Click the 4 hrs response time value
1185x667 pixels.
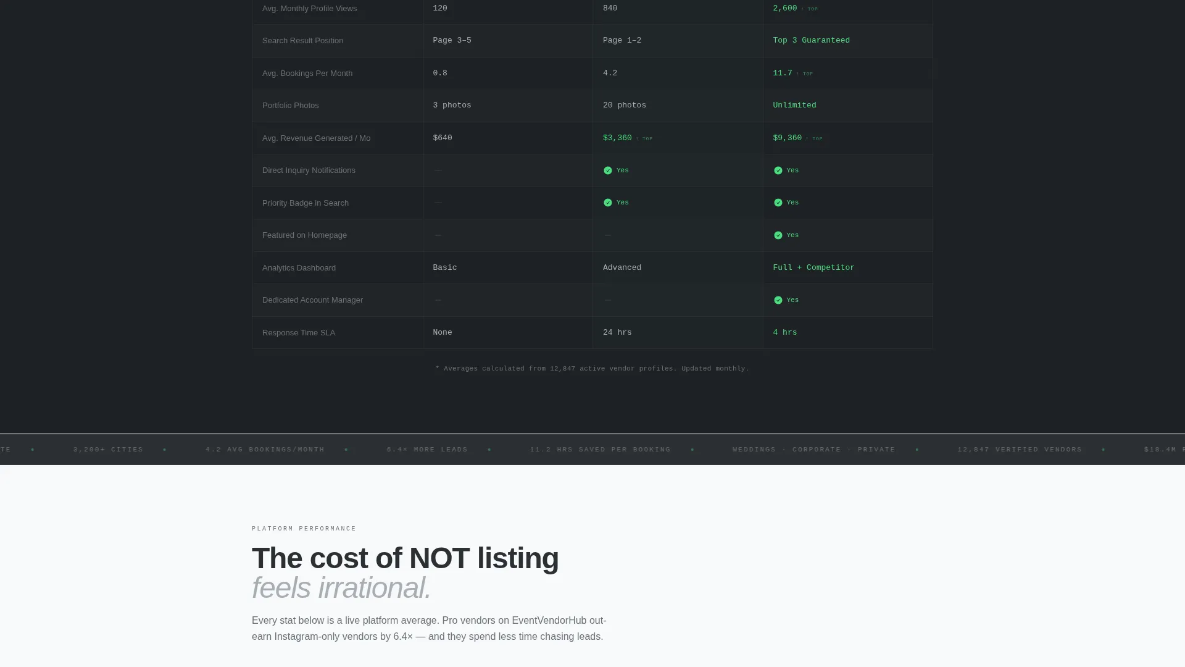(785, 332)
